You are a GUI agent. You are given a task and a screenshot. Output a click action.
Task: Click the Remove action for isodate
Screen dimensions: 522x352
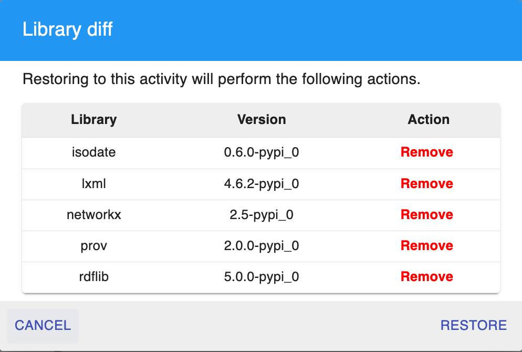pyautogui.click(x=426, y=152)
